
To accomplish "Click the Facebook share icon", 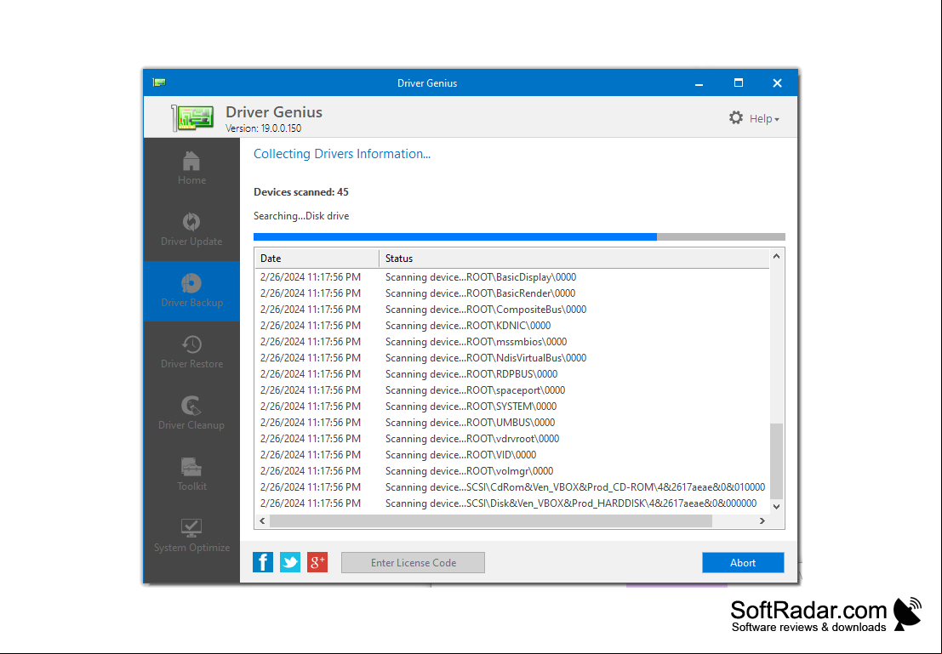I will pyautogui.click(x=263, y=563).
